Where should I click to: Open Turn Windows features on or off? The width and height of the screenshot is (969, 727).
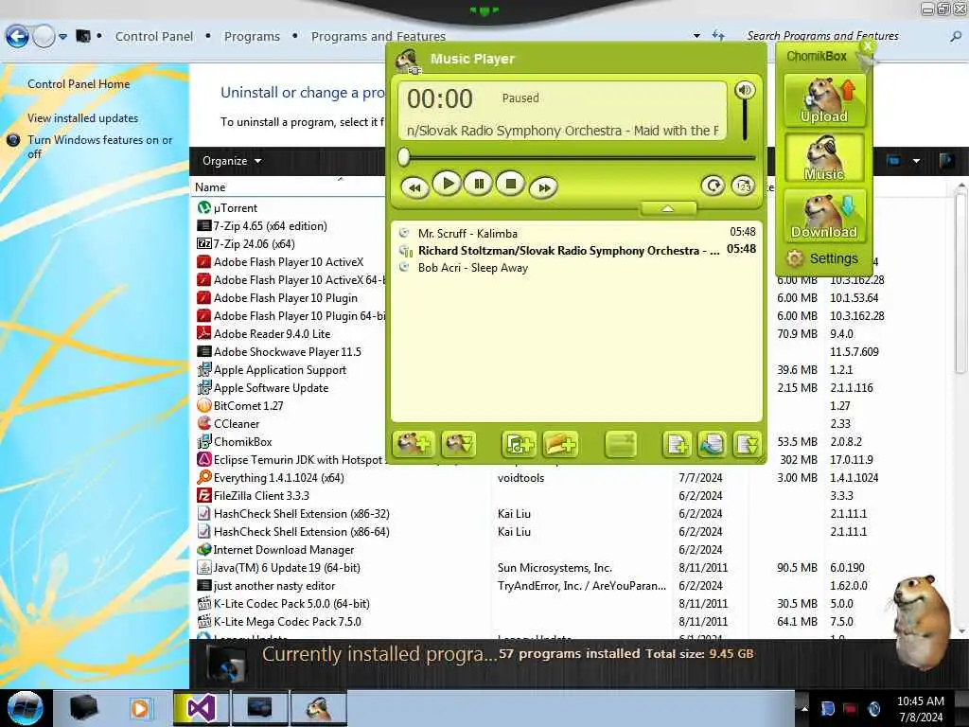click(99, 147)
